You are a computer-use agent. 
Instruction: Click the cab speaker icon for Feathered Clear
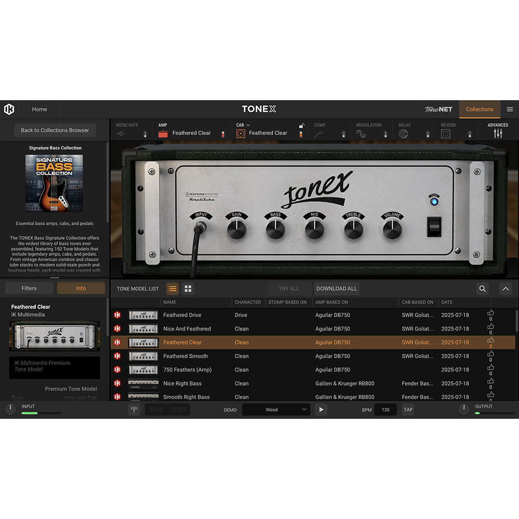[x=240, y=133]
